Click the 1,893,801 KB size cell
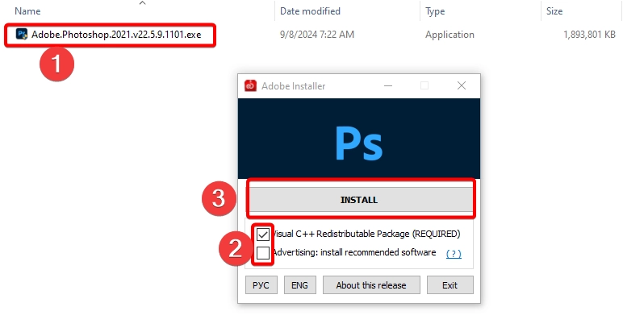 tap(589, 35)
